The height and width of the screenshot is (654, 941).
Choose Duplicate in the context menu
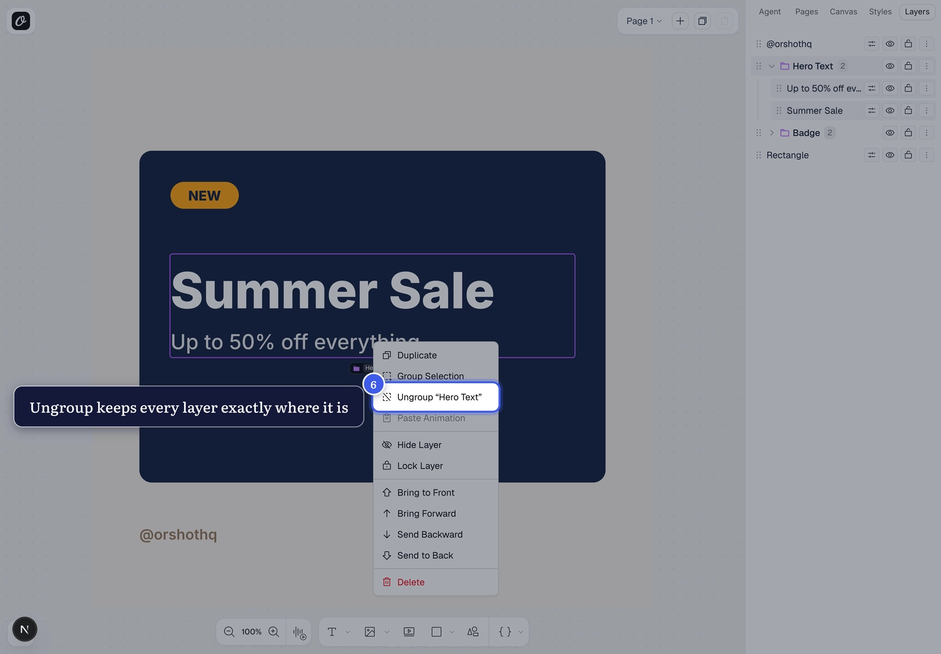[436, 356]
